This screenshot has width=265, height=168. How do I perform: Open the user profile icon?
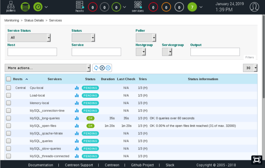click(x=254, y=7)
